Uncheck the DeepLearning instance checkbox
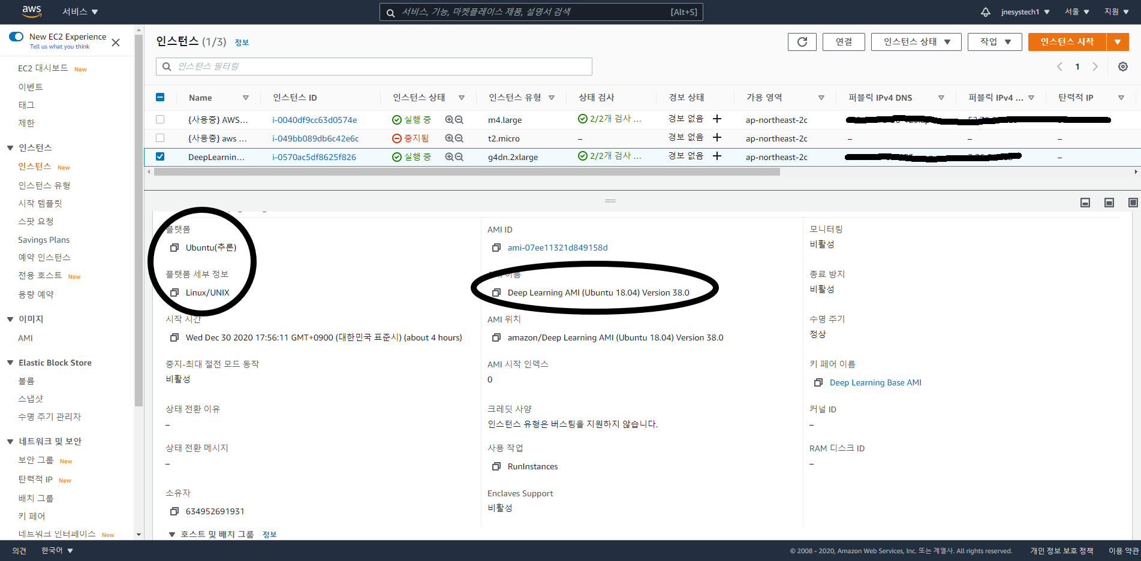Screen dimensions: 1141x561 pyautogui.click(x=160, y=156)
